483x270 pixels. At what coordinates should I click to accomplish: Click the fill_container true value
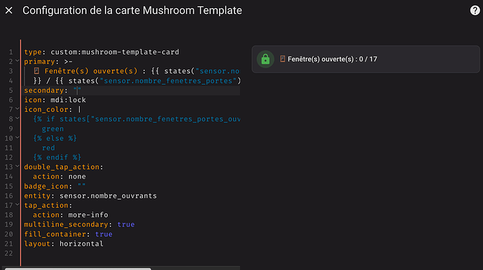pos(104,234)
